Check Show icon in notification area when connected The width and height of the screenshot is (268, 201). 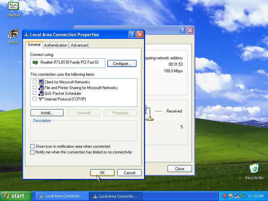pyautogui.click(x=32, y=146)
